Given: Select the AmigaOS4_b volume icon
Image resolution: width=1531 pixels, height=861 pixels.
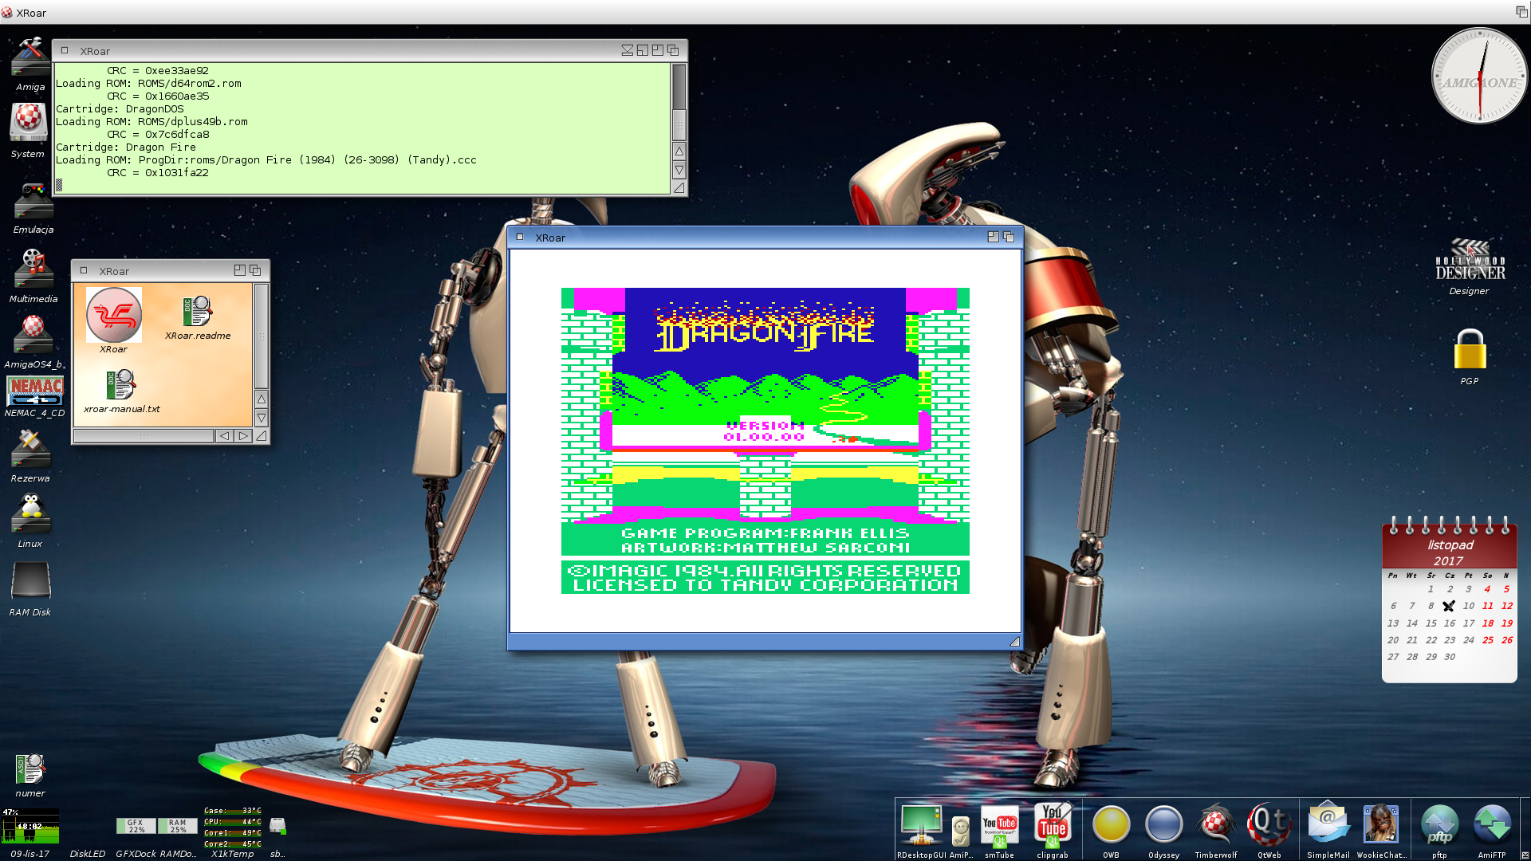Looking at the screenshot, I should pos(33,335).
